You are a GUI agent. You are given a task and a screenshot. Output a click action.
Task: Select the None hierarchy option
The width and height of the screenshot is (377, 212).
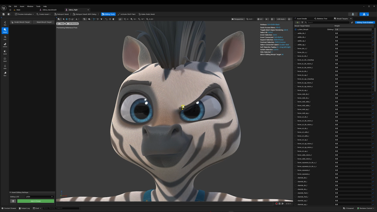coord(60,24)
